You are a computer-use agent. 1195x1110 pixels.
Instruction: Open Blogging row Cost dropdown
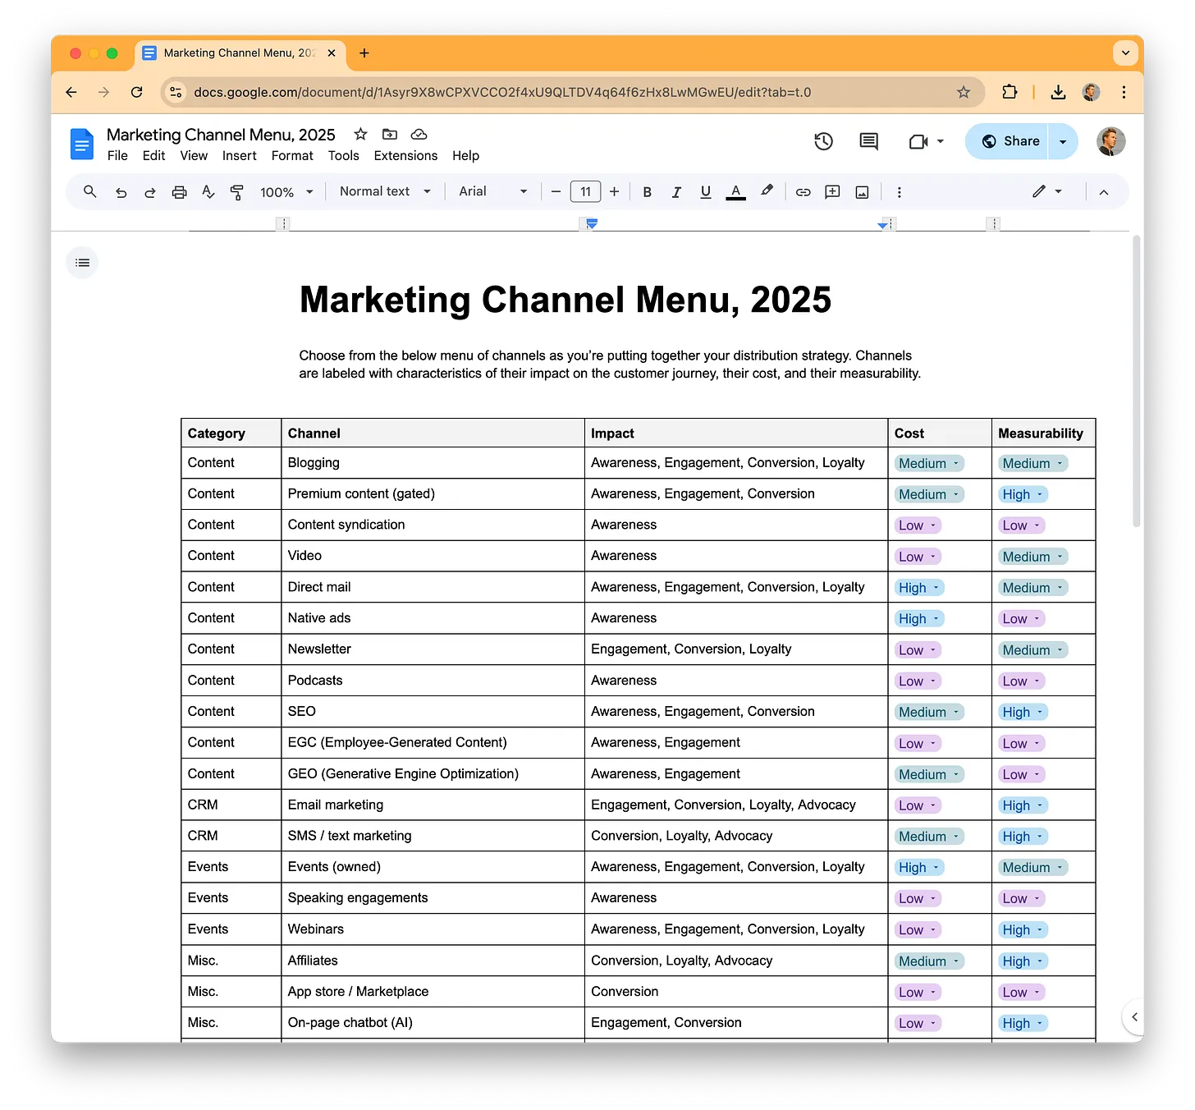tap(929, 463)
